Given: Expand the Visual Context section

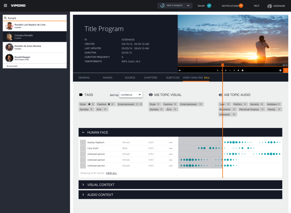Looking at the screenshot, I should (83, 185).
